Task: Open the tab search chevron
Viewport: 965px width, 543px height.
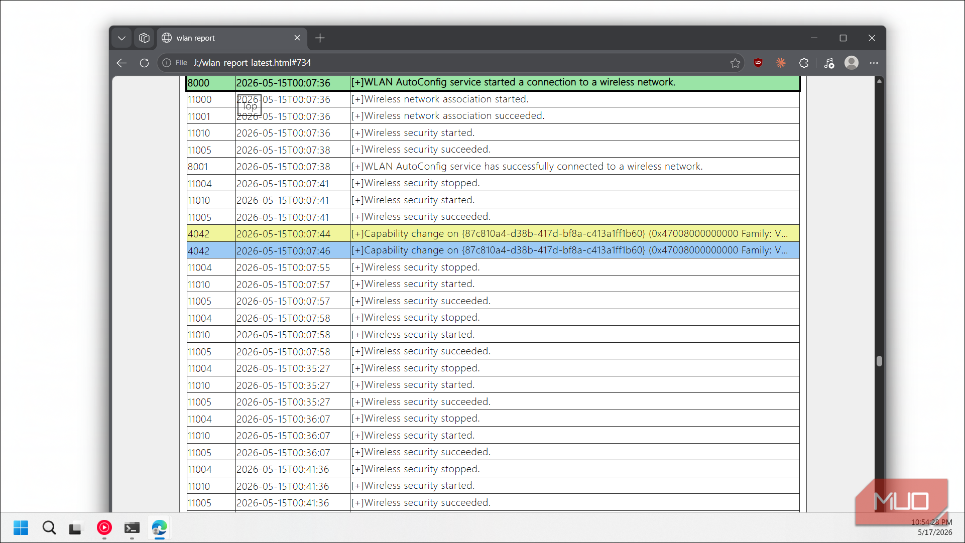Action: (122, 38)
